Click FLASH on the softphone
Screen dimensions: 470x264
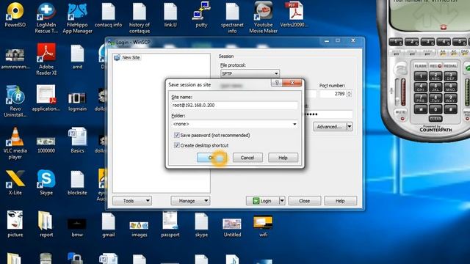(420, 66)
